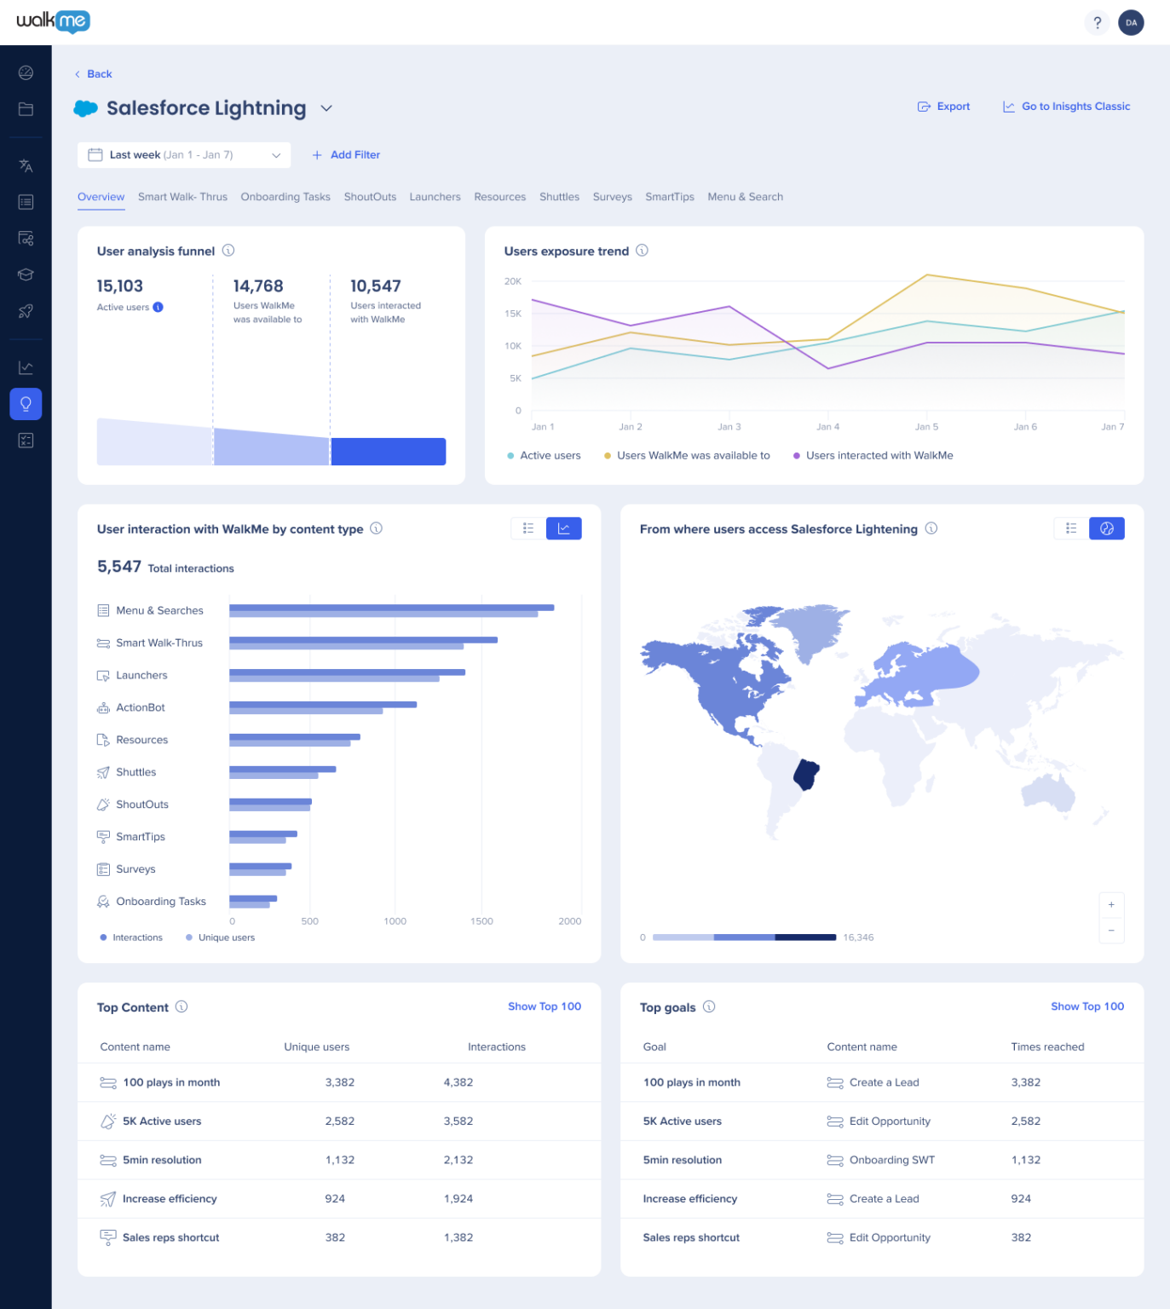Click the gauge dashboard icon at sidebar top
This screenshot has width=1170, height=1309.
(26, 72)
